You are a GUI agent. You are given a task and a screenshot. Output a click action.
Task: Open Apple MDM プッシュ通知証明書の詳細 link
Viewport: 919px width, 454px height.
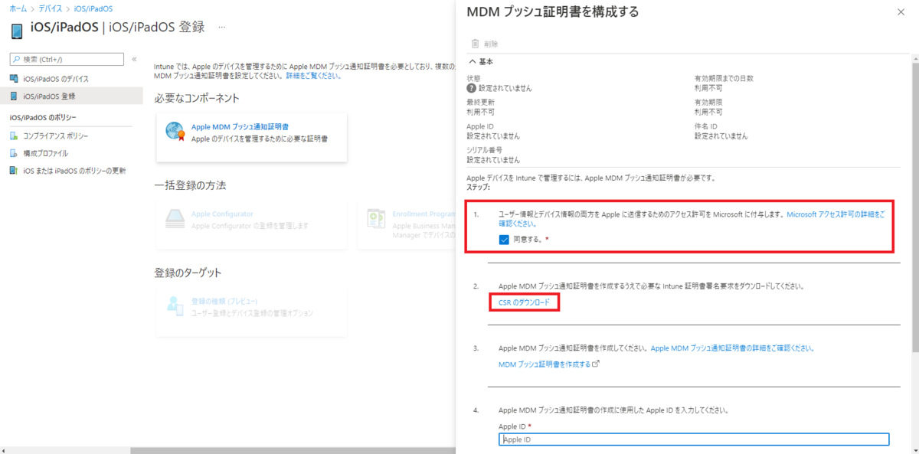point(732,348)
